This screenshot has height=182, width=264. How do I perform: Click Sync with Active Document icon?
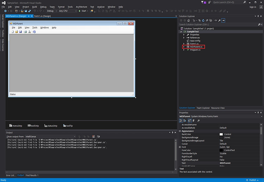200,20
